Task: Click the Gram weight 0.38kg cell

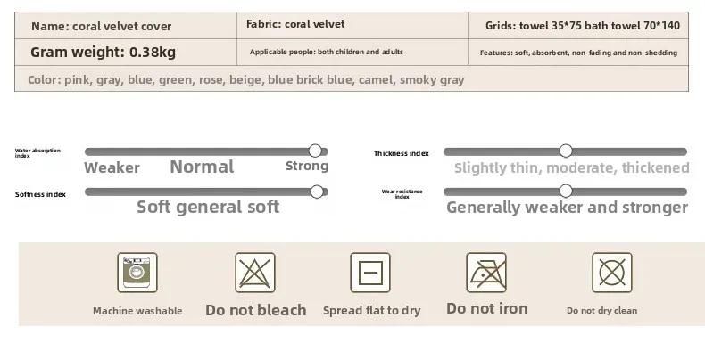Action: tap(126, 52)
